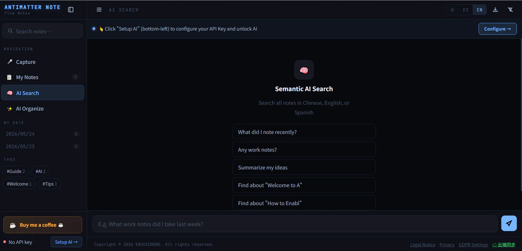This screenshot has height=251, width=522.
Task: Click Setup AI button
Action: 66,242
